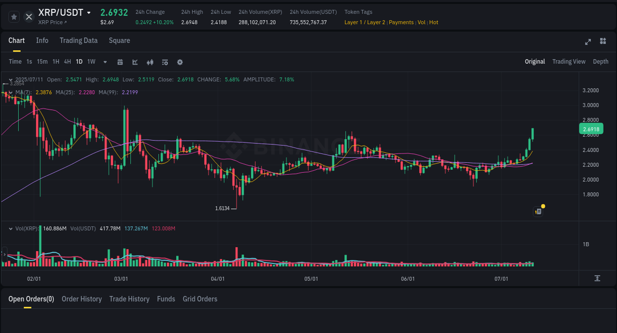Switch to the Trading Data tab
This screenshot has height=333, width=617.
[x=78, y=40]
